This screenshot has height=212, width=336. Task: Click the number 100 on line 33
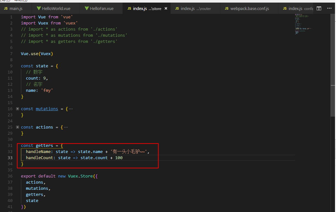click(119, 158)
